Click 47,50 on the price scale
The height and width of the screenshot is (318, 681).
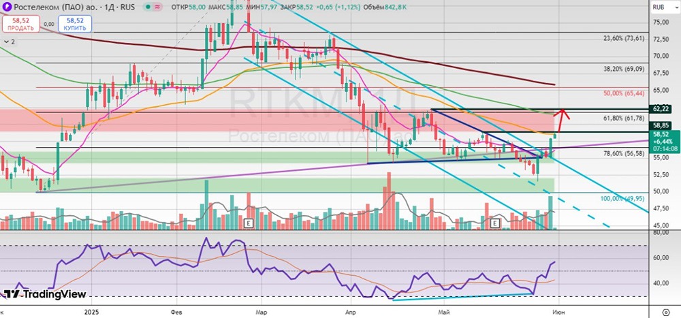coord(660,208)
